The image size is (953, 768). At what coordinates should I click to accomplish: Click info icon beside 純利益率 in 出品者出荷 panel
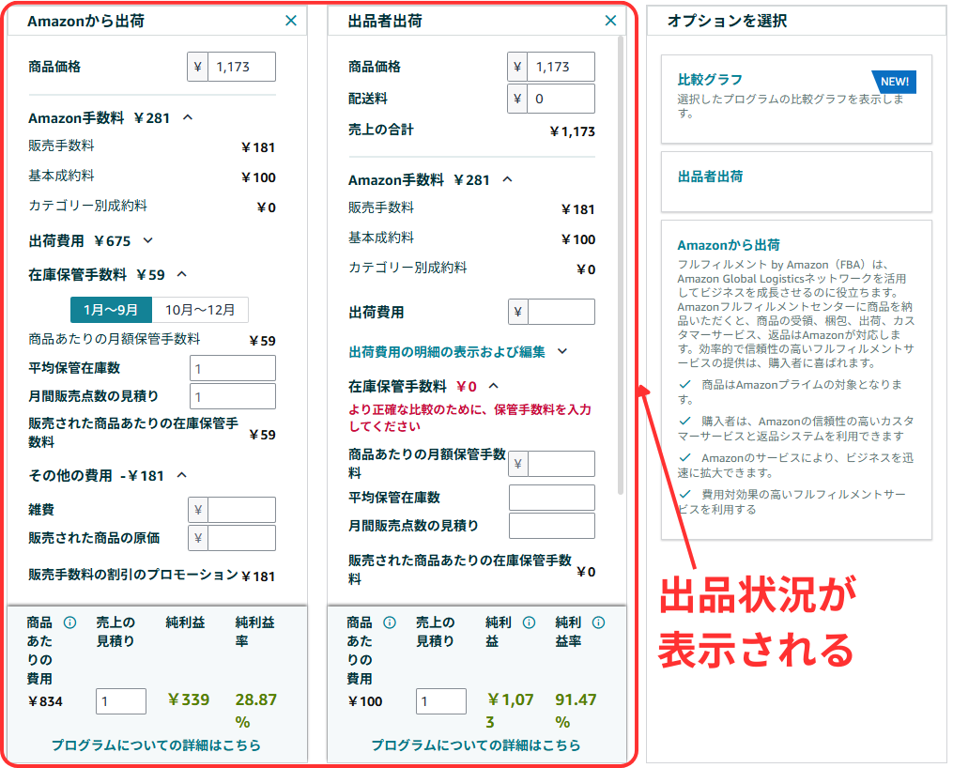click(x=599, y=622)
